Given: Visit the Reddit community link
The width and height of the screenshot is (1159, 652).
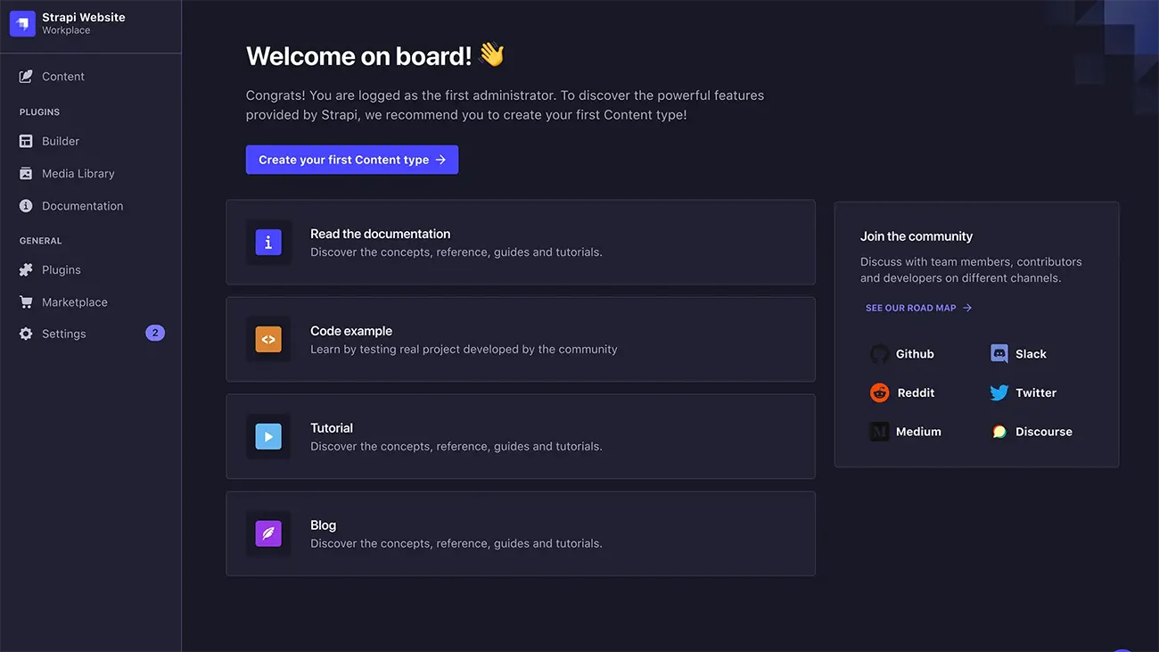Looking at the screenshot, I should [x=902, y=392].
